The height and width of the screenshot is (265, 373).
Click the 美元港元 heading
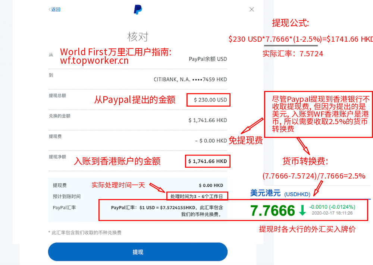point(265,193)
